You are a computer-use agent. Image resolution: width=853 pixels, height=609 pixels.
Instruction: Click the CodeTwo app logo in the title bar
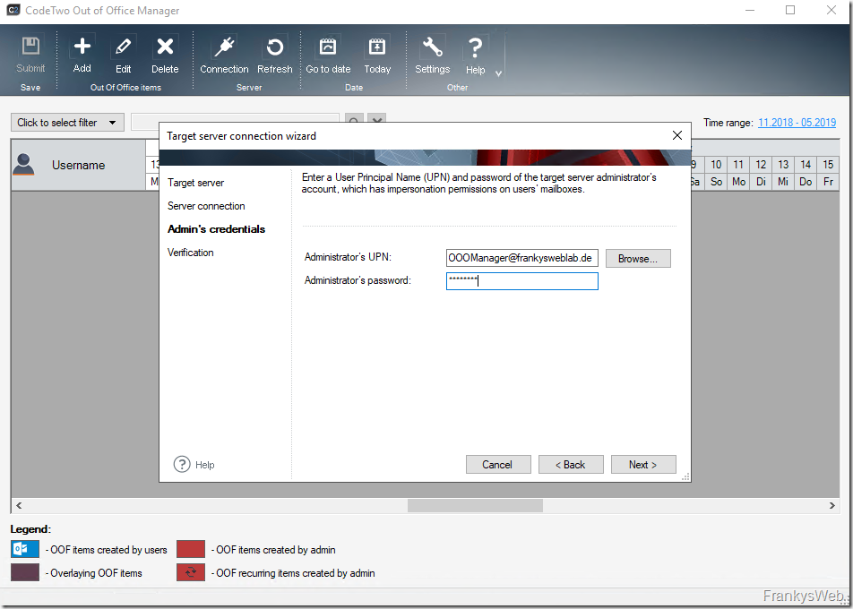13,11
